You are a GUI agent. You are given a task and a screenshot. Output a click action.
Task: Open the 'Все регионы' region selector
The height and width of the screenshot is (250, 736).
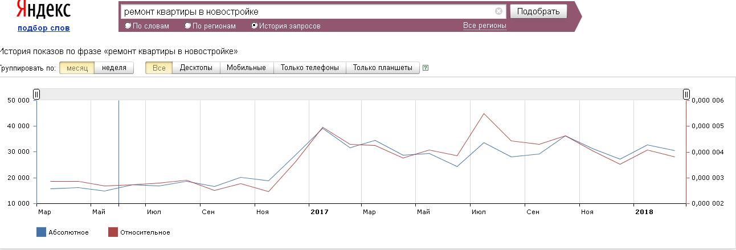pyautogui.click(x=484, y=26)
